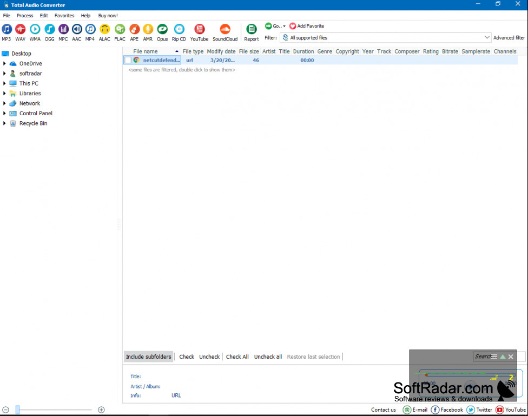The width and height of the screenshot is (528, 416).
Task: Open the Advanced filter link
Action: [x=509, y=38]
